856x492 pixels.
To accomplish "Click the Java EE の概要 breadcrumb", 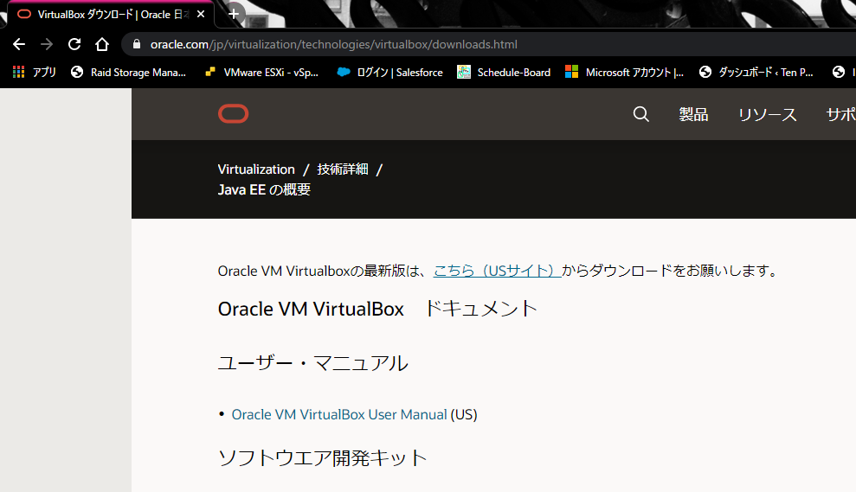I will (x=264, y=189).
